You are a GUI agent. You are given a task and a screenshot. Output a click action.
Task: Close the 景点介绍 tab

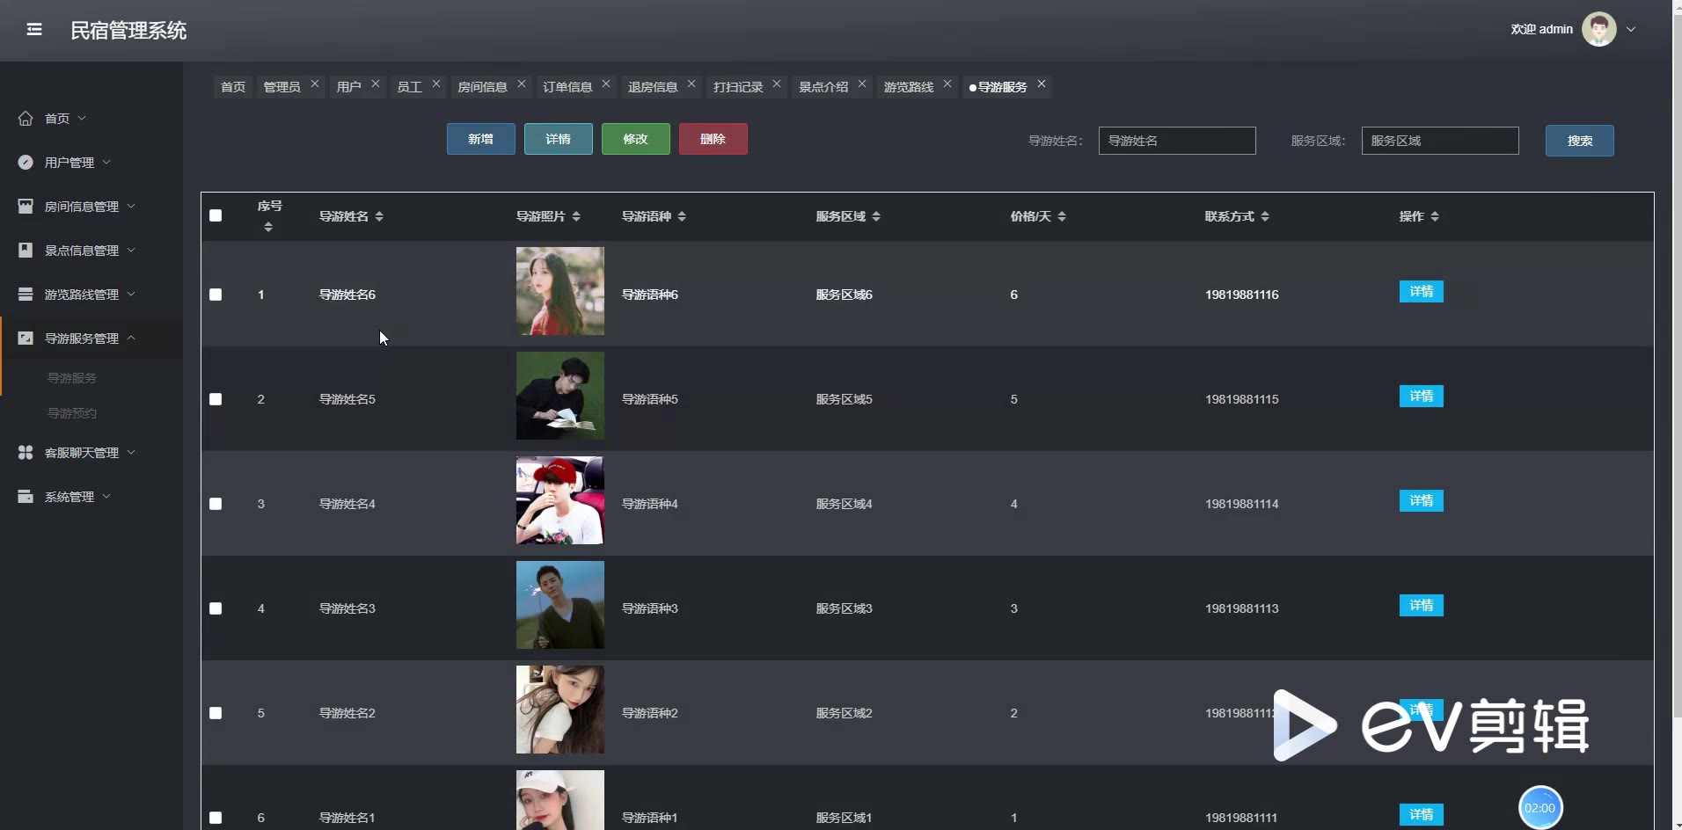(862, 84)
